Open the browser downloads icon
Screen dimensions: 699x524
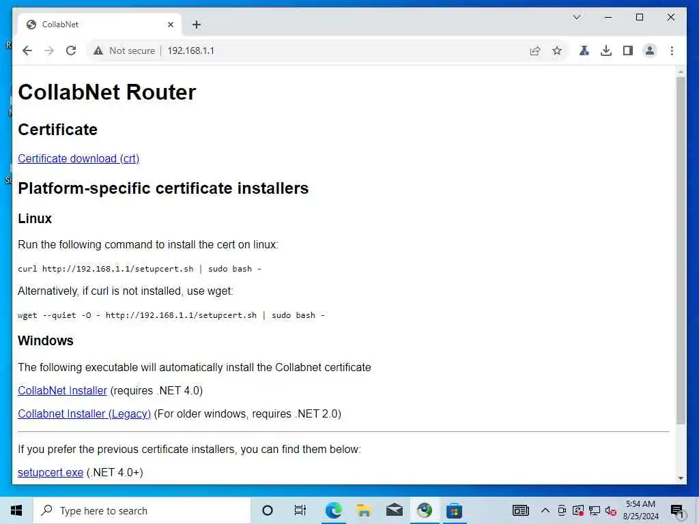point(606,50)
